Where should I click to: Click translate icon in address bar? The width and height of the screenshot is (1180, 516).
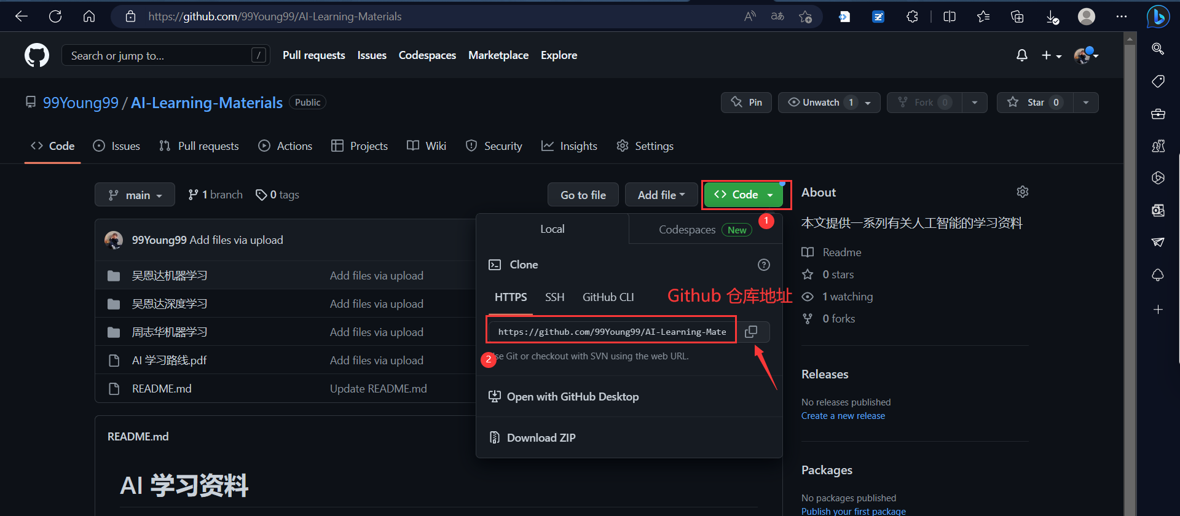point(777,17)
